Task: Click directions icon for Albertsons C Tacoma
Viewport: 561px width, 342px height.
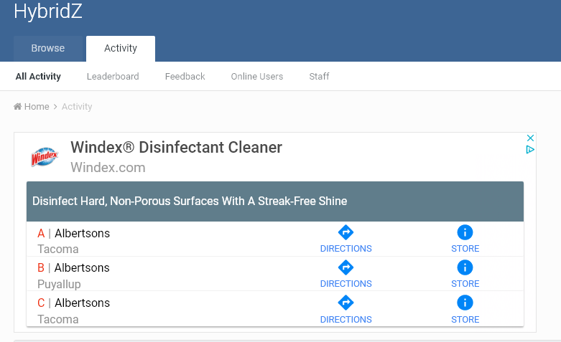Action: (x=346, y=303)
